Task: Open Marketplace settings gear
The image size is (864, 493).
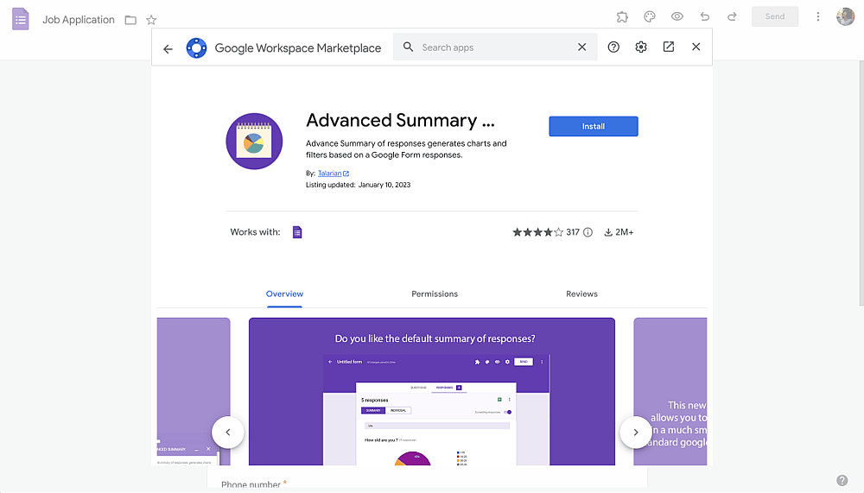Action: 641,47
